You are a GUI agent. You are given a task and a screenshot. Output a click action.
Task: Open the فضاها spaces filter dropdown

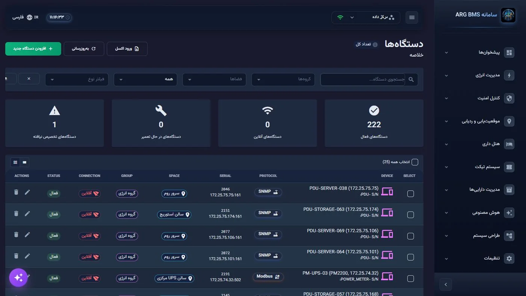pos(215,79)
